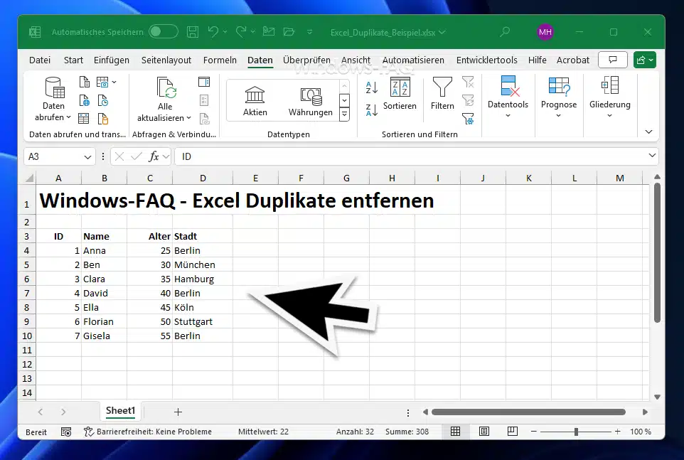
Task: Click the open-folder icon in quick access toolbar
Action: pyautogui.click(x=289, y=32)
